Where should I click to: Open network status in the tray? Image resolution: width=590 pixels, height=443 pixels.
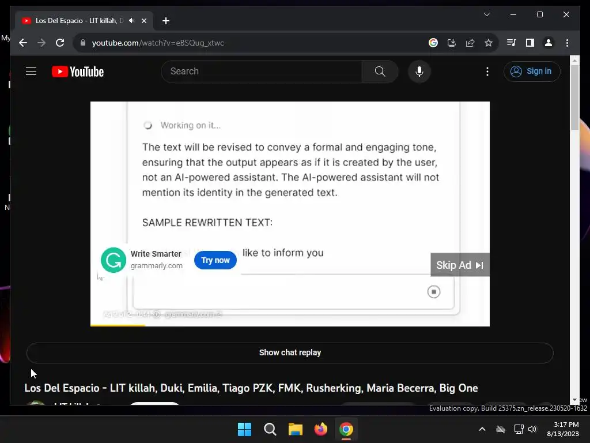(519, 429)
